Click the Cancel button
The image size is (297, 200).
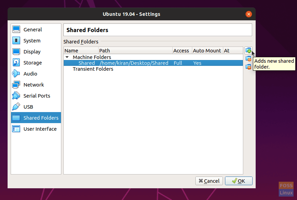(209, 181)
